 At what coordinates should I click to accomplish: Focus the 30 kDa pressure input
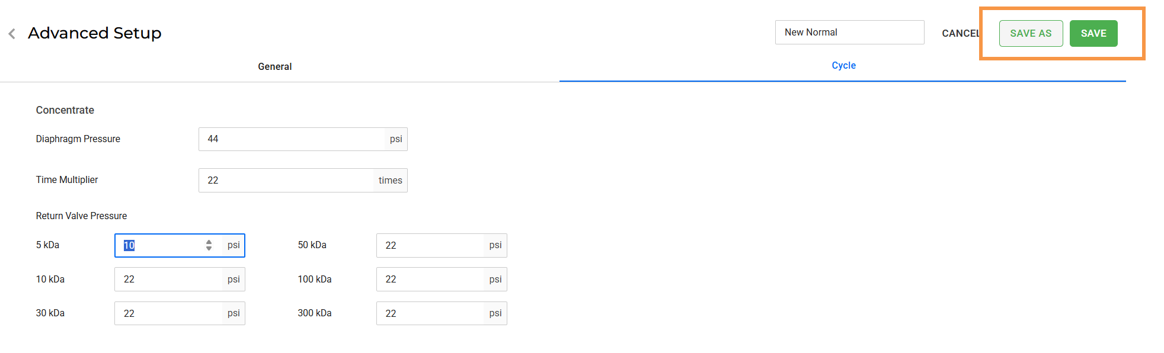[168, 313]
